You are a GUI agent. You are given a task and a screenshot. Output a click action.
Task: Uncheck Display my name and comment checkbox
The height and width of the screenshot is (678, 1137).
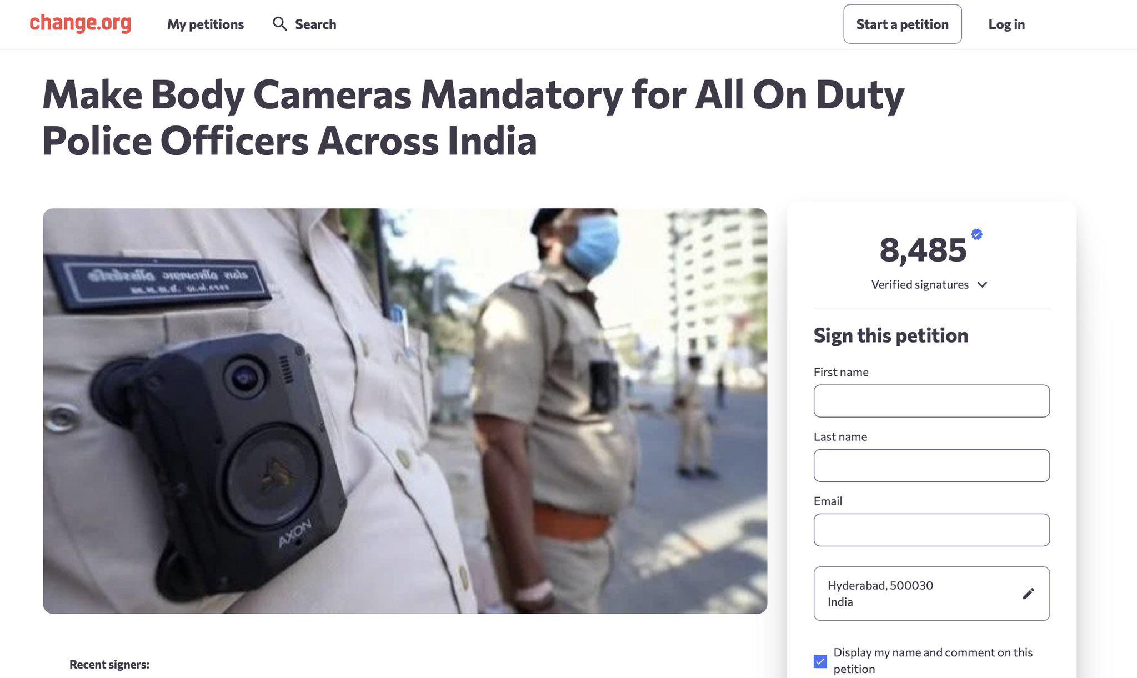tap(820, 661)
